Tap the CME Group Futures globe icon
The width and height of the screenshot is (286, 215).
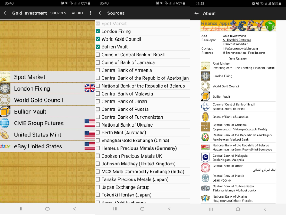[x=5, y=123]
